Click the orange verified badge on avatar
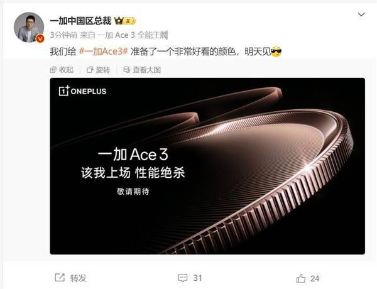 pos(40,38)
